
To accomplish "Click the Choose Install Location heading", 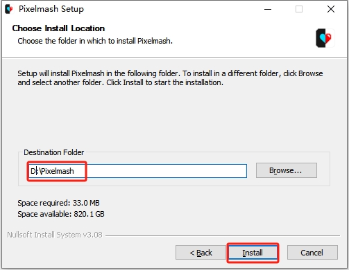I will click(x=58, y=28).
